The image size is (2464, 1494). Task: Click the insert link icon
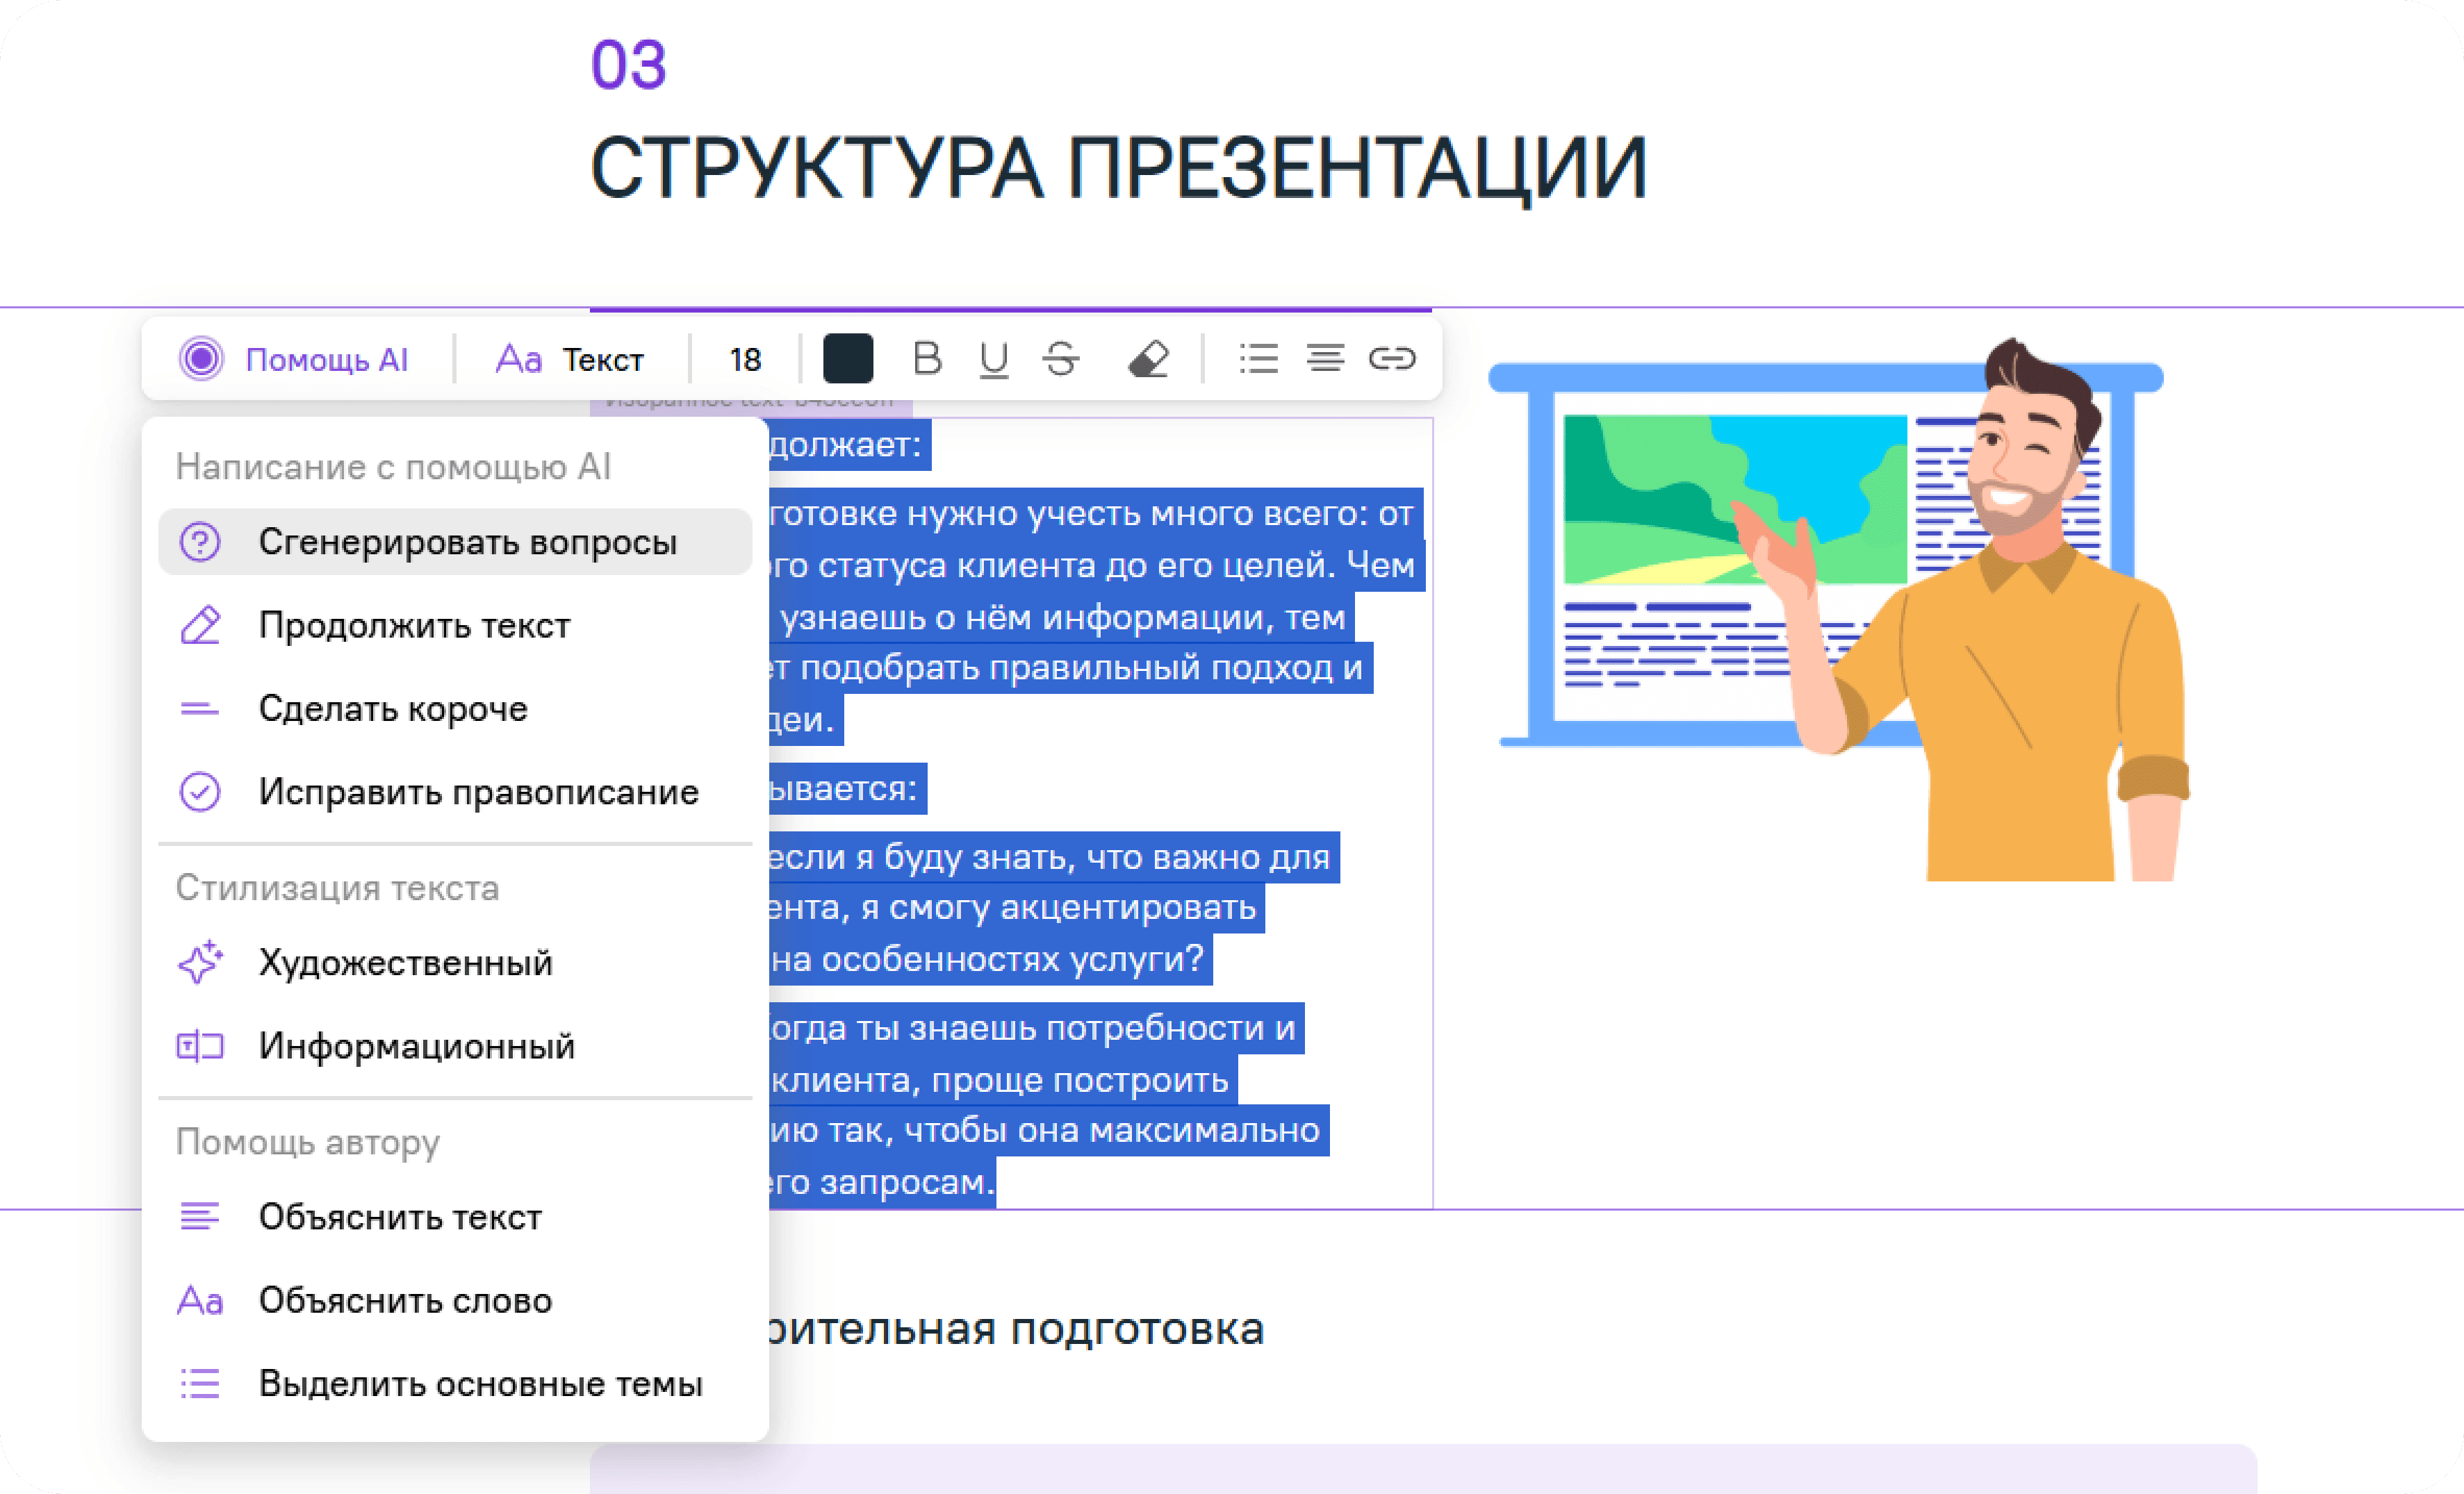click(1391, 358)
